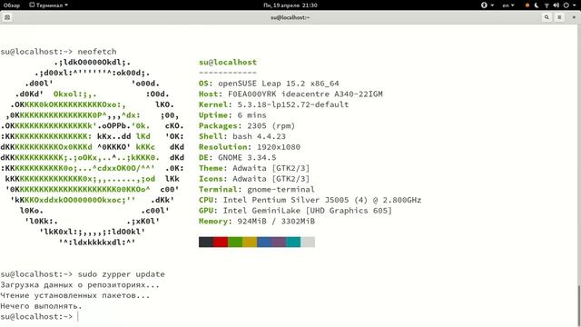Click the volume speaker icon
581x327 pixels.
point(556,5)
